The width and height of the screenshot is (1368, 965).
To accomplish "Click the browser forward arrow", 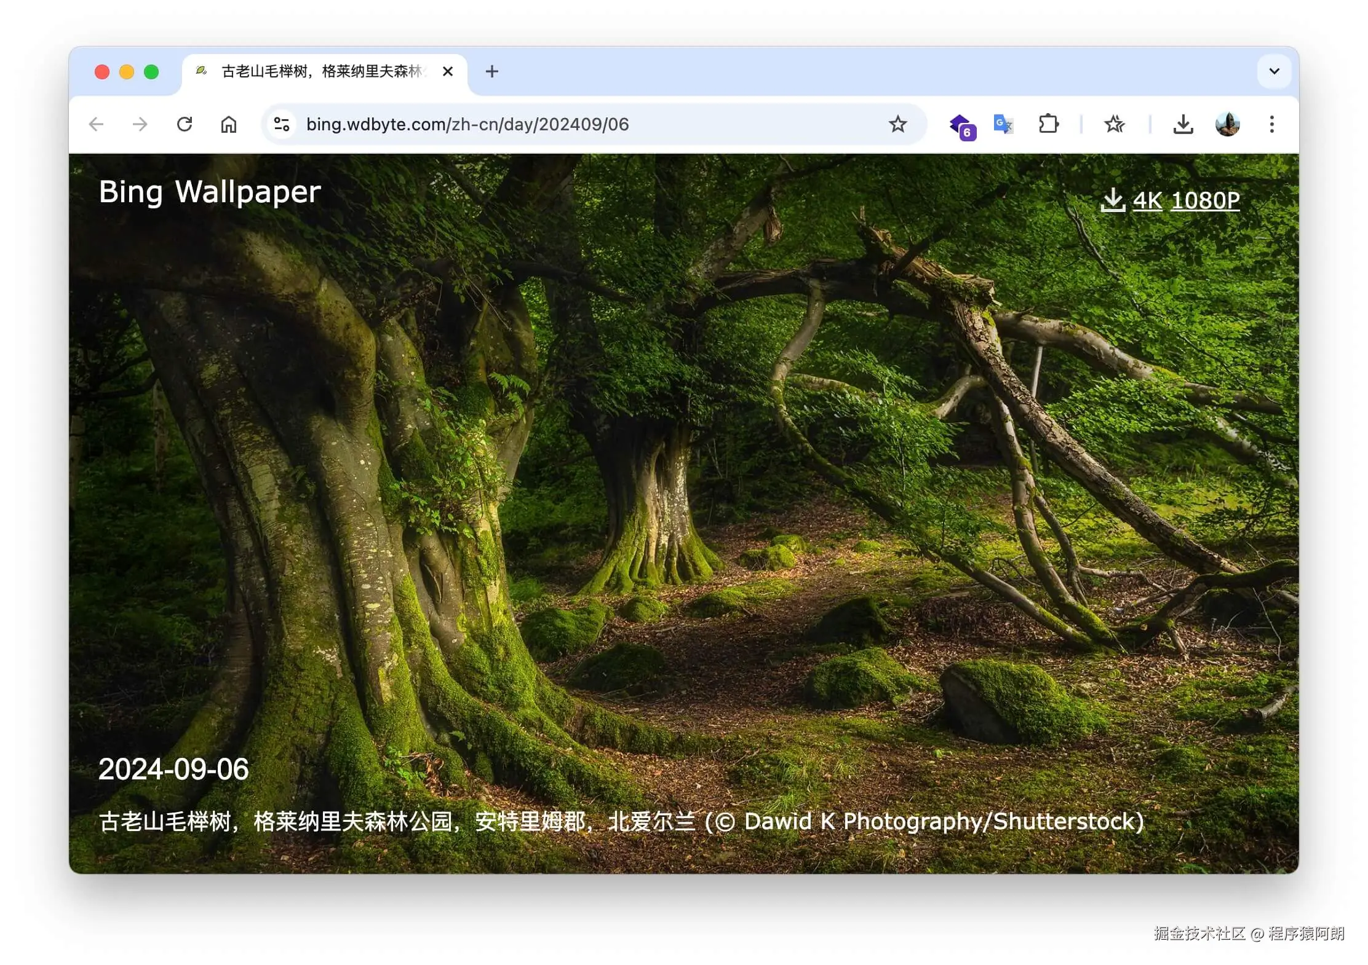I will point(140,125).
